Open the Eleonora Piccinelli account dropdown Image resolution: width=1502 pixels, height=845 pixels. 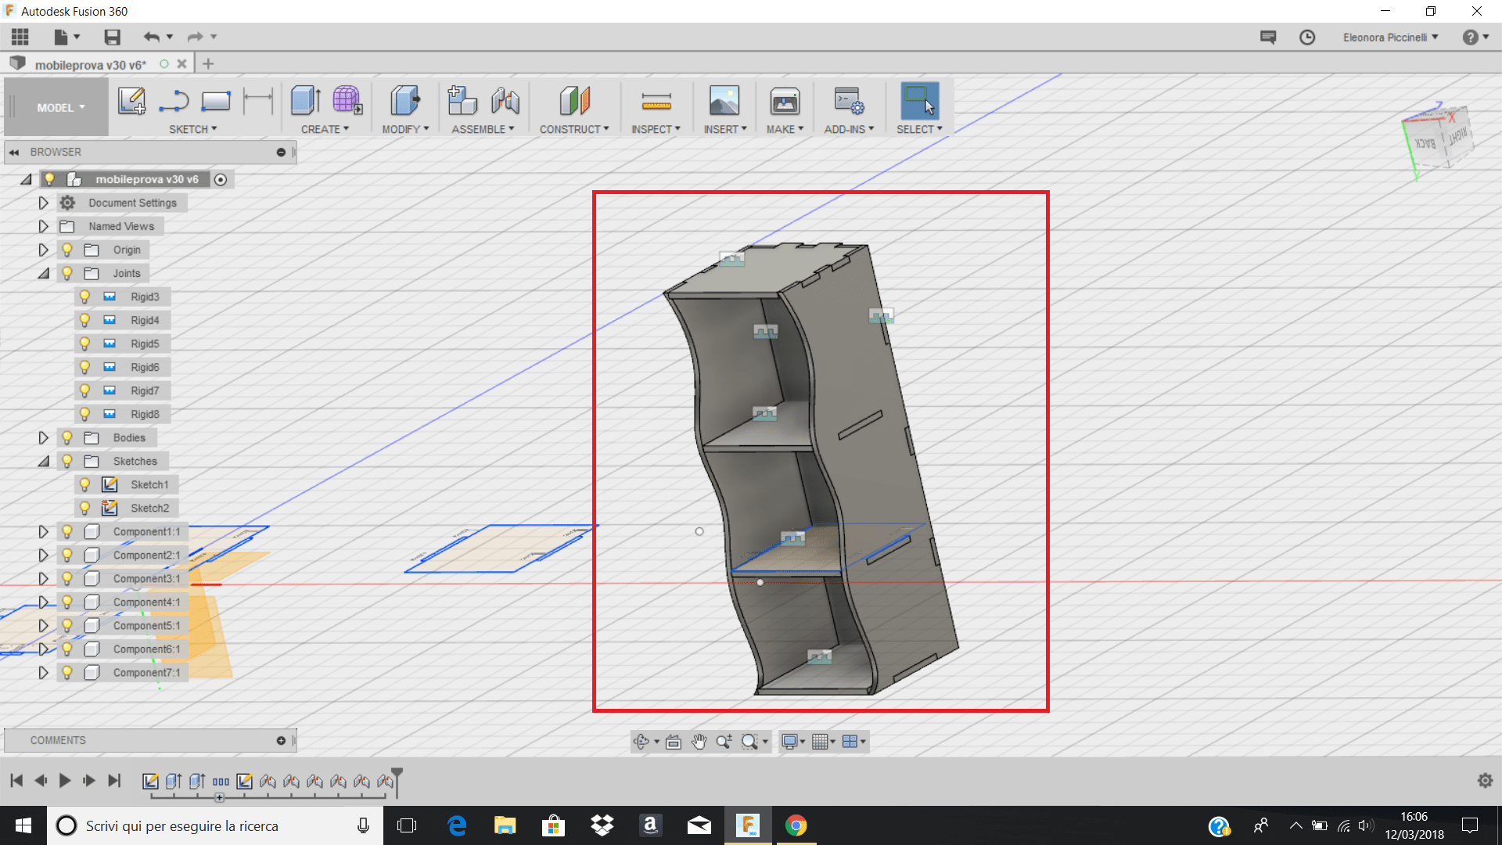coord(1390,37)
